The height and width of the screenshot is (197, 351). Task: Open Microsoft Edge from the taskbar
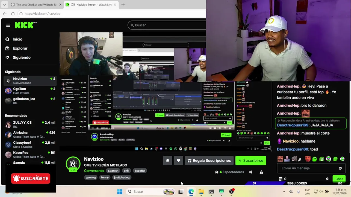pyautogui.click(x=191, y=192)
